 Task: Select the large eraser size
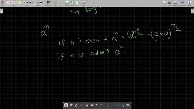41,2
